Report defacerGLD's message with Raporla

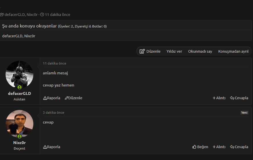tap(52, 98)
